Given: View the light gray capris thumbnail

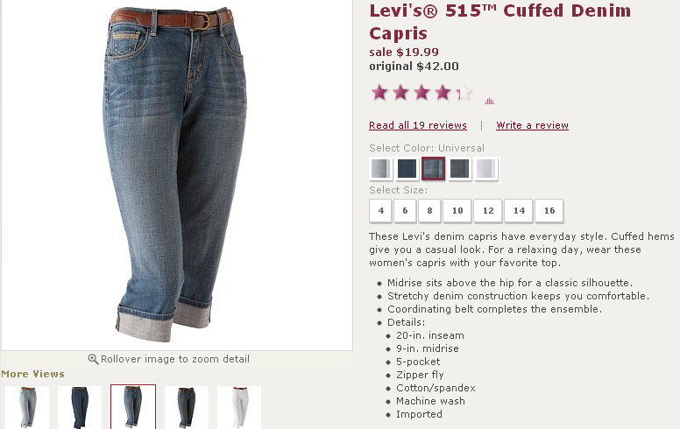Looking at the screenshot, I should pos(26,407).
